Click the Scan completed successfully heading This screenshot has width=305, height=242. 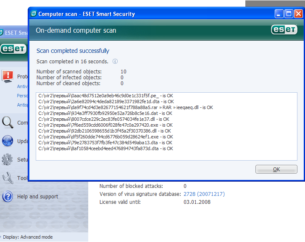tap(73, 51)
